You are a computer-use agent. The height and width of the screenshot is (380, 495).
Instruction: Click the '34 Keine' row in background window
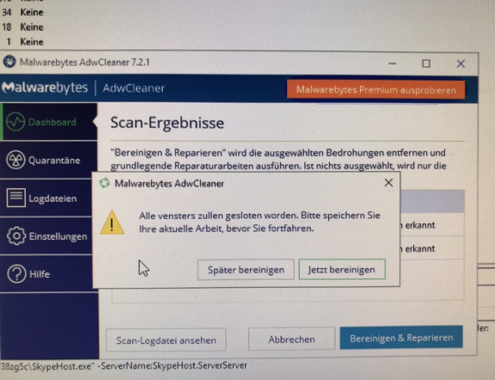click(x=22, y=12)
